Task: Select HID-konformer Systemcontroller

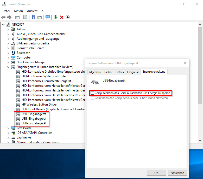Action: point(44,76)
